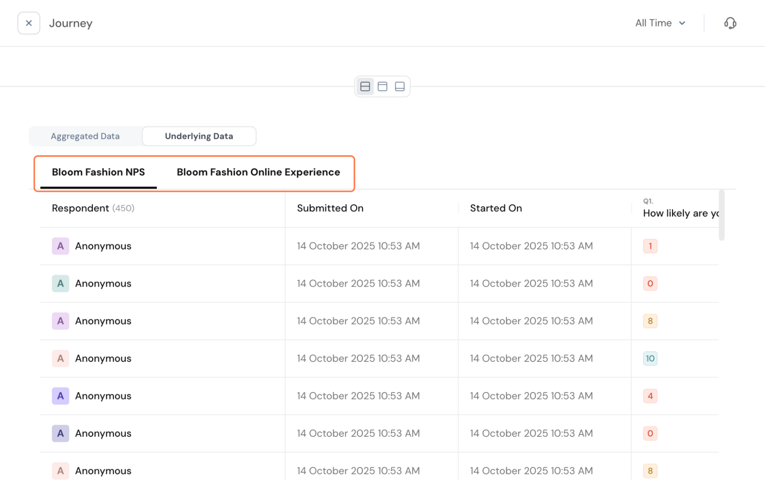
Task: Select the top panel layout icon
Action: click(x=382, y=86)
